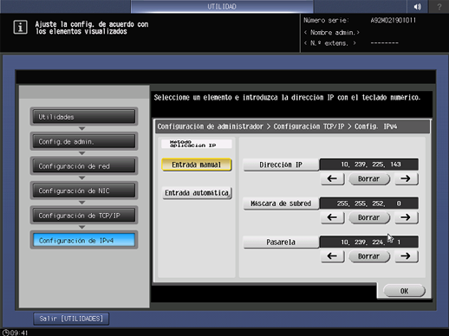Click the IP address field 10.239.225.143

[x=368, y=165]
